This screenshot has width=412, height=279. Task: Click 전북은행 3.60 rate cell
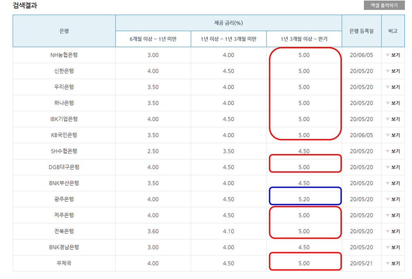[153, 231]
